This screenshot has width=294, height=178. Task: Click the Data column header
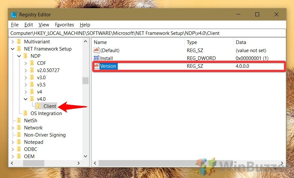coord(241,42)
